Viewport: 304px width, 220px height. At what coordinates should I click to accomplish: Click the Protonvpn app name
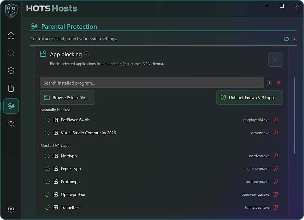[70, 182]
